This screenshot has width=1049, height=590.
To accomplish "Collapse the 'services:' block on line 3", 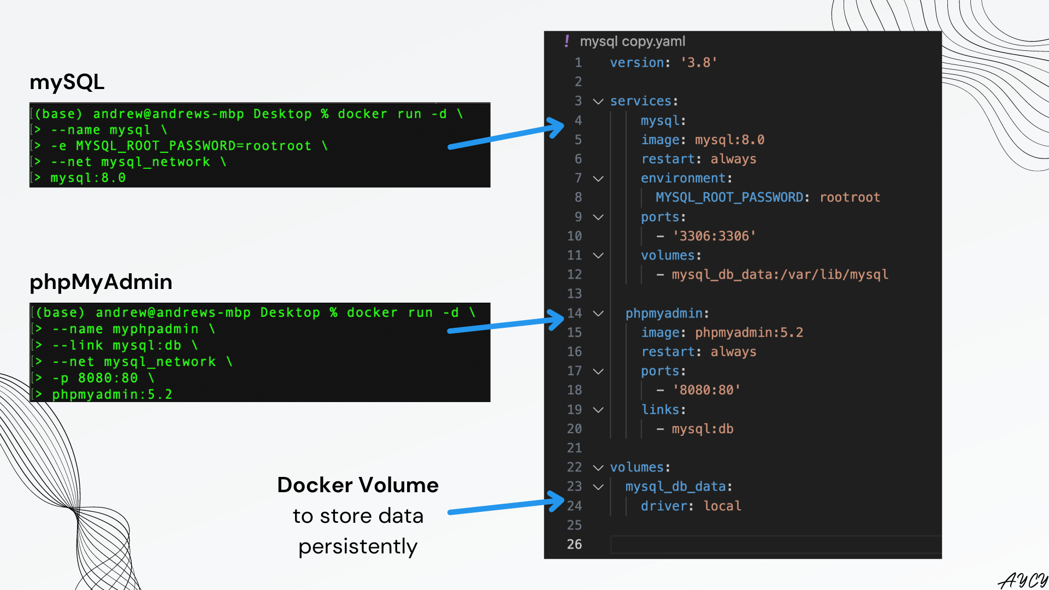I will [x=598, y=102].
